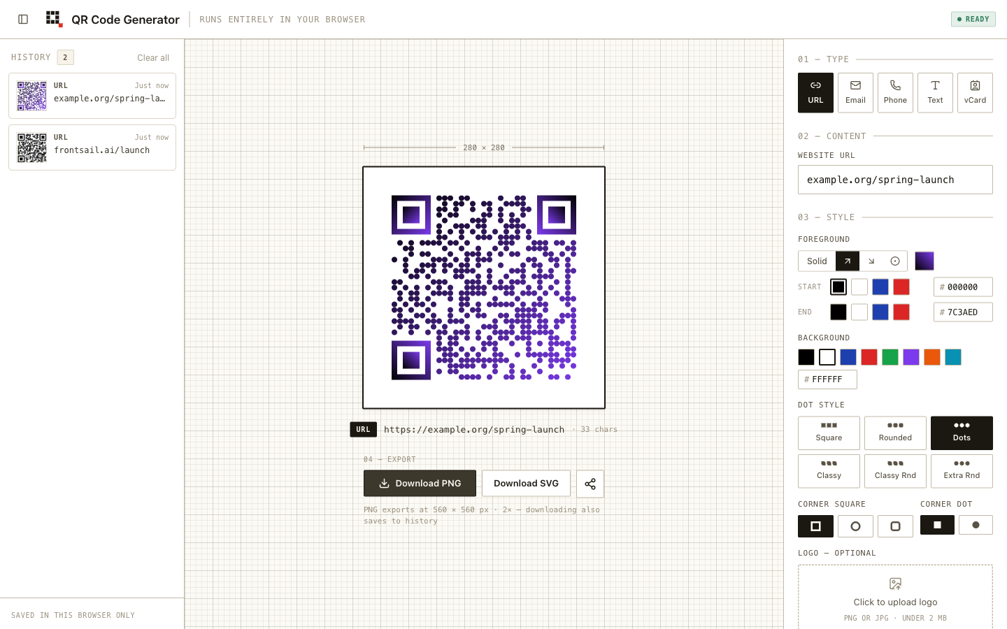Set background color to red
The height and width of the screenshot is (629, 1007).
869,357
